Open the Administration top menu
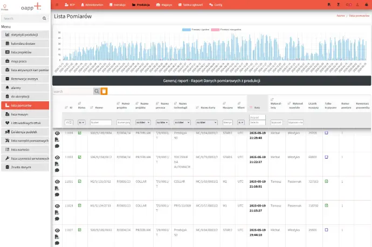372x247 pixels. (92, 5)
